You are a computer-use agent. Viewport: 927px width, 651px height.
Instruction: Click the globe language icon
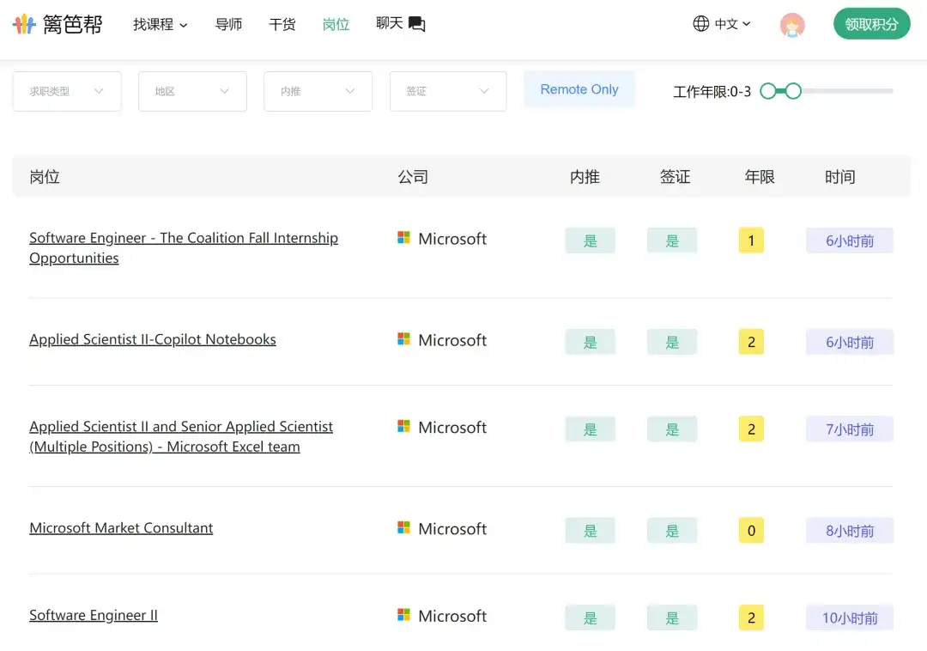pyautogui.click(x=700, y=24)
